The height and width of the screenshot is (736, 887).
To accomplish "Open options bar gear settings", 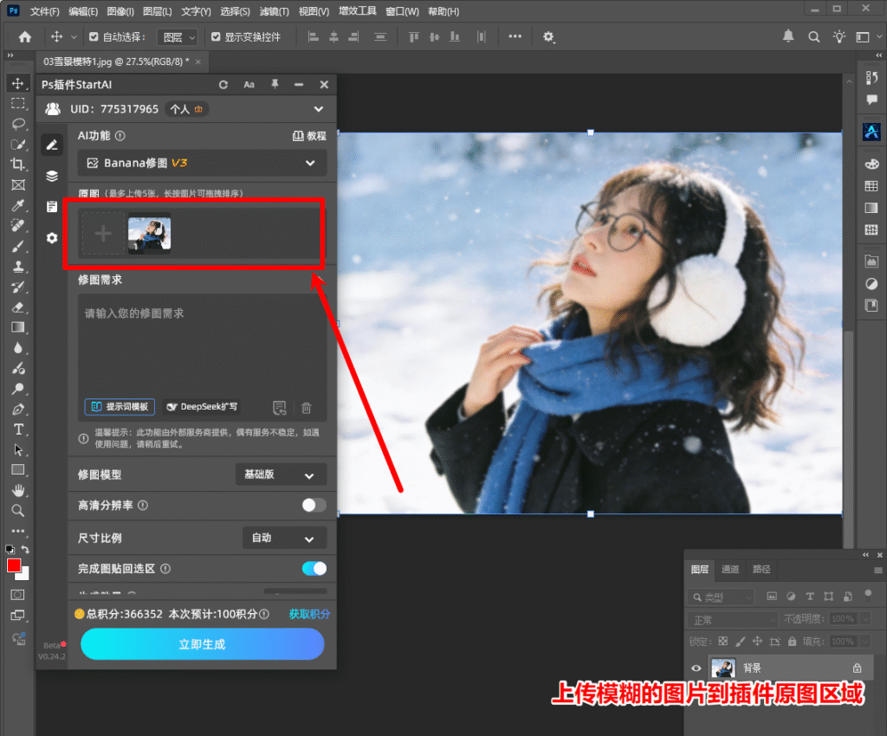I will point(548,36).
